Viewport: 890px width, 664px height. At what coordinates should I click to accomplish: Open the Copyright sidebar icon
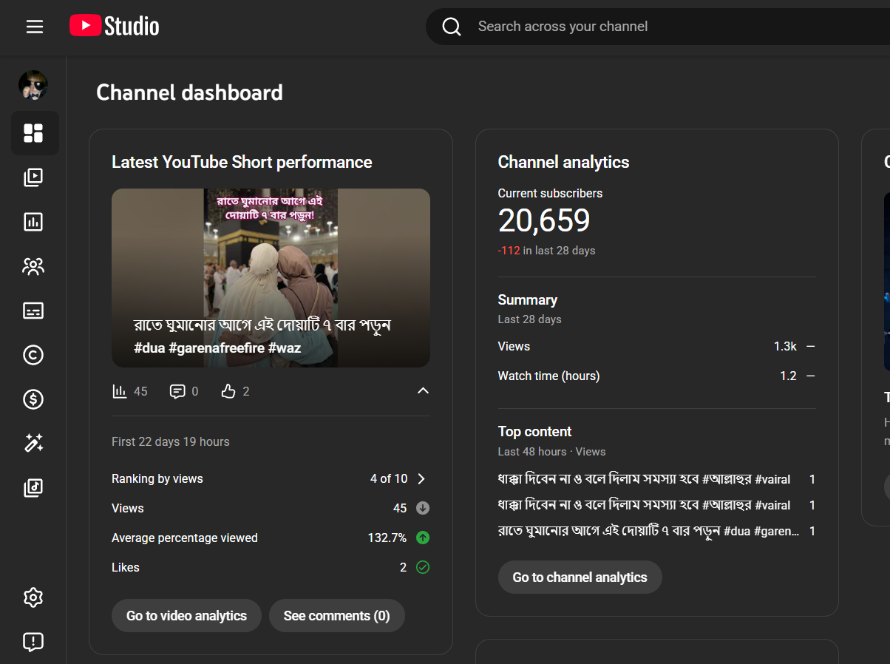[34, 355]
